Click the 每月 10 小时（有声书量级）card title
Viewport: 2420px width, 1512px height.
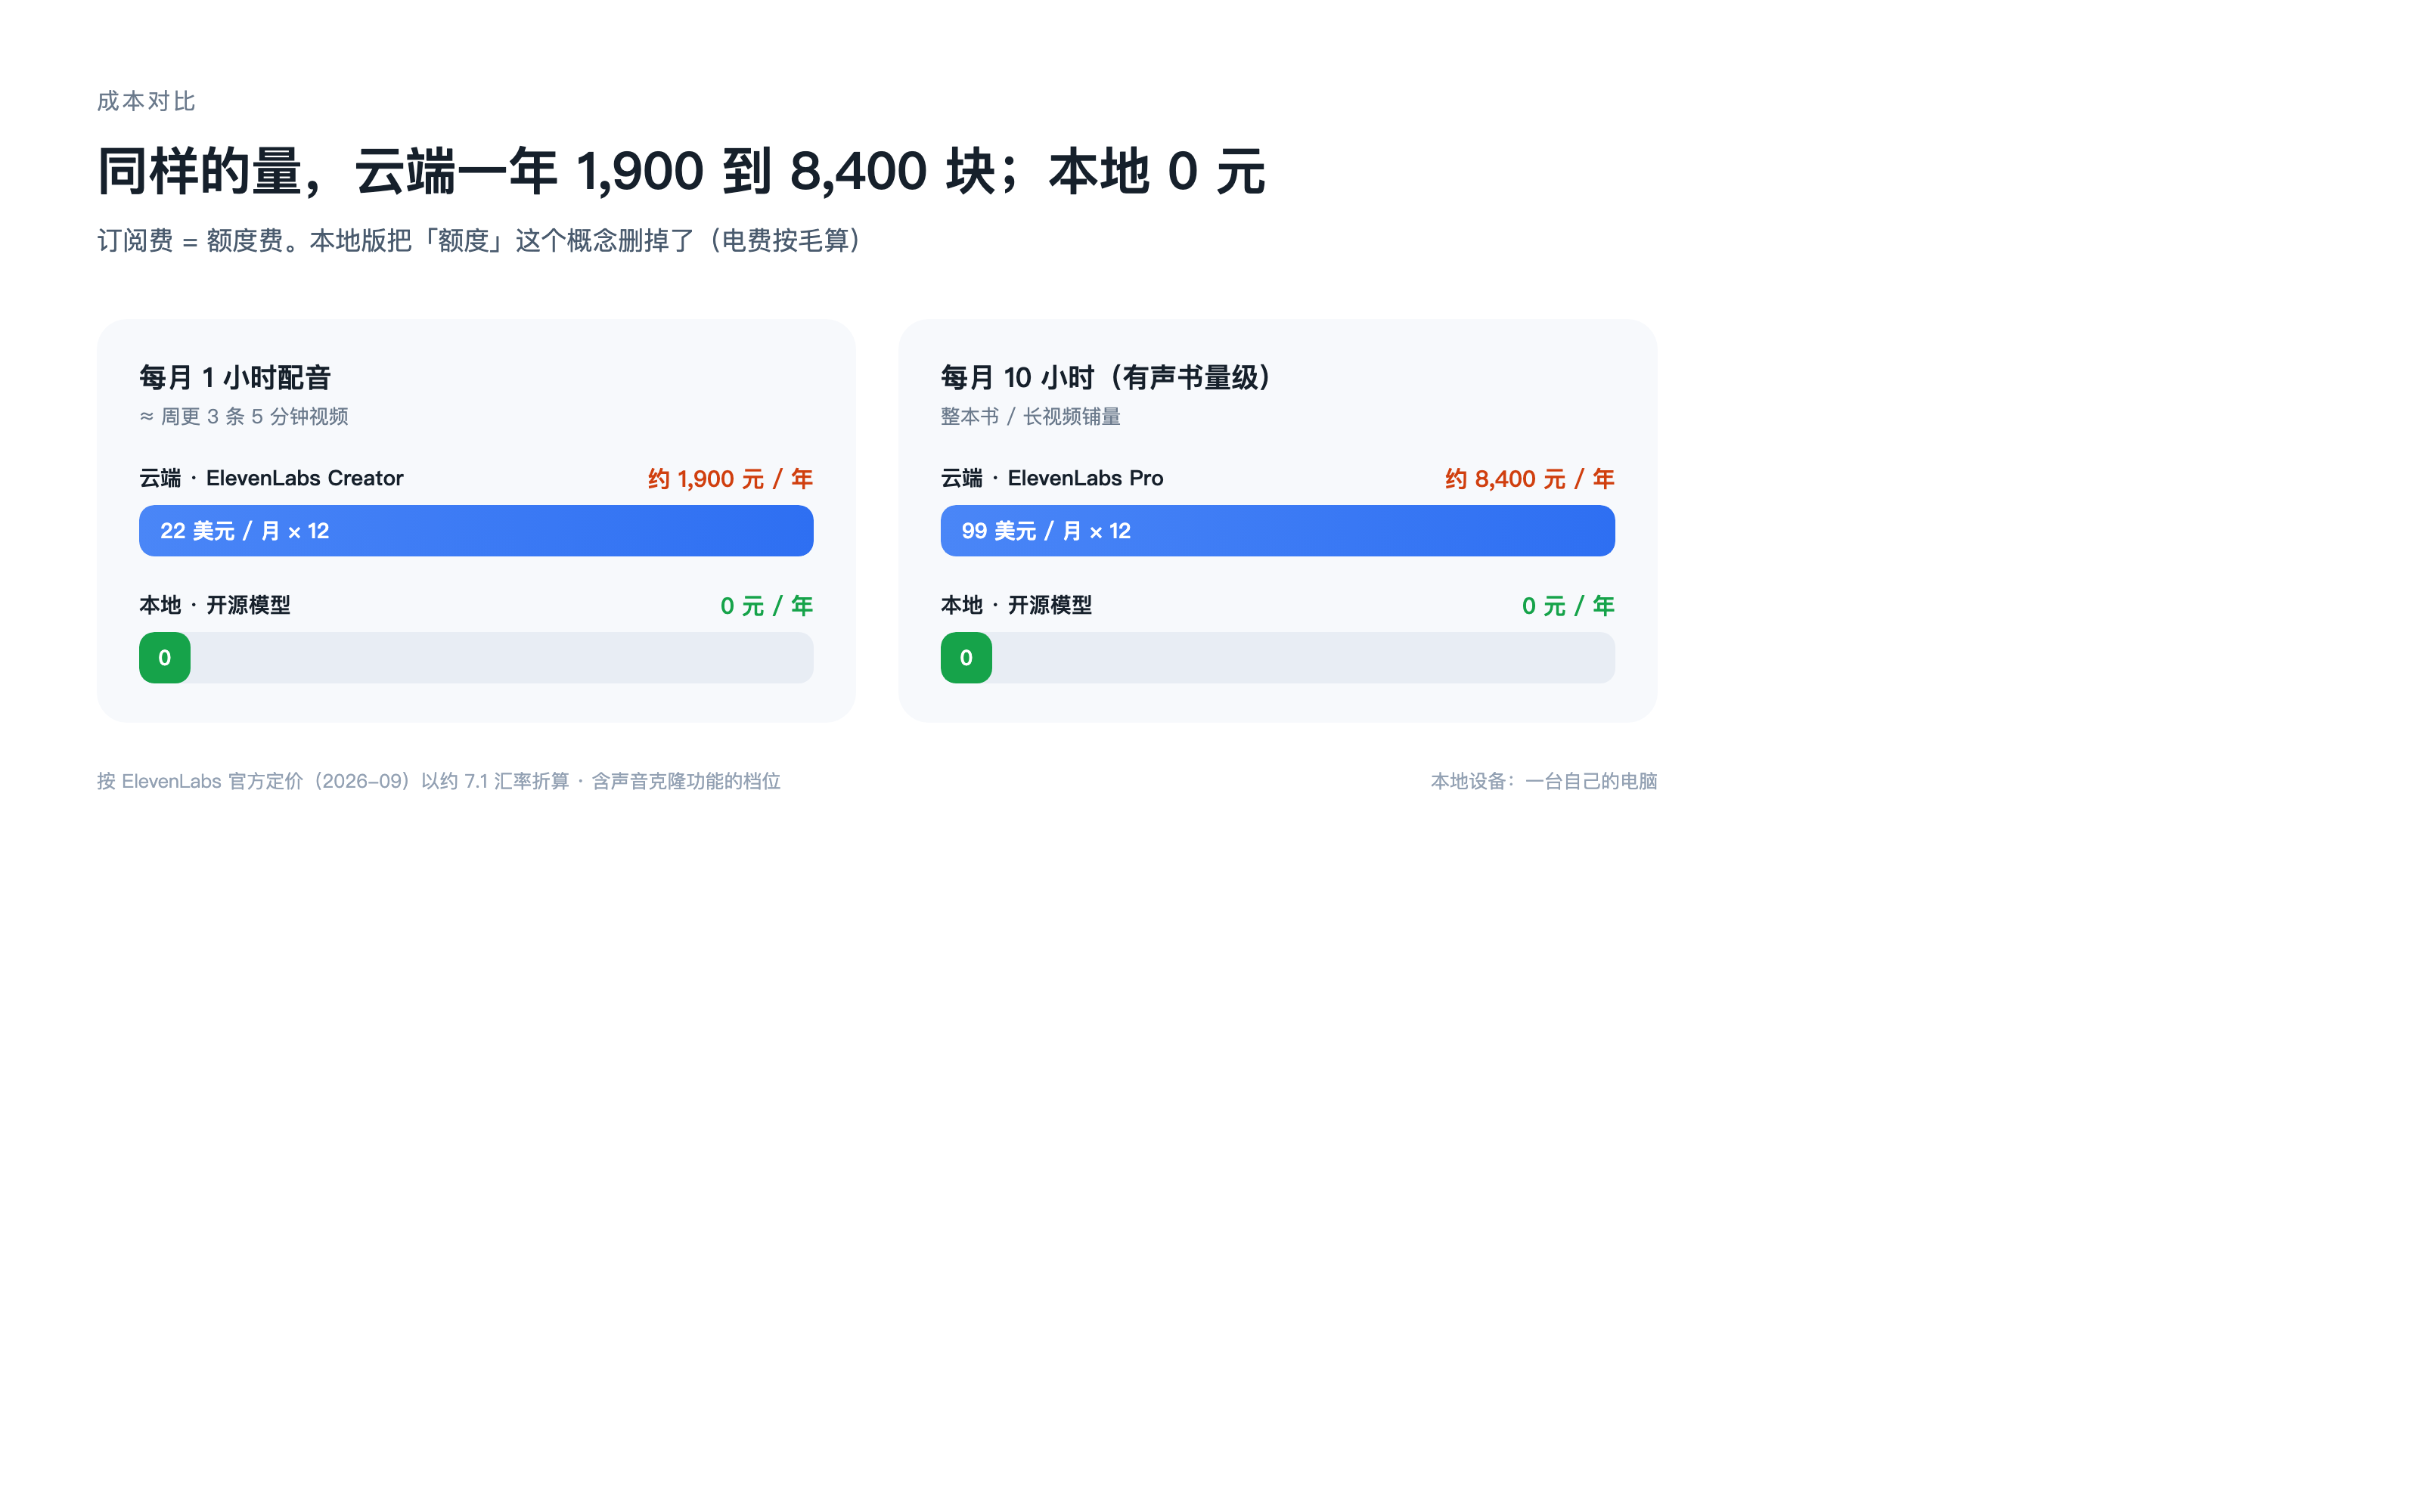pyautogui.click(x=1105, y=377)
